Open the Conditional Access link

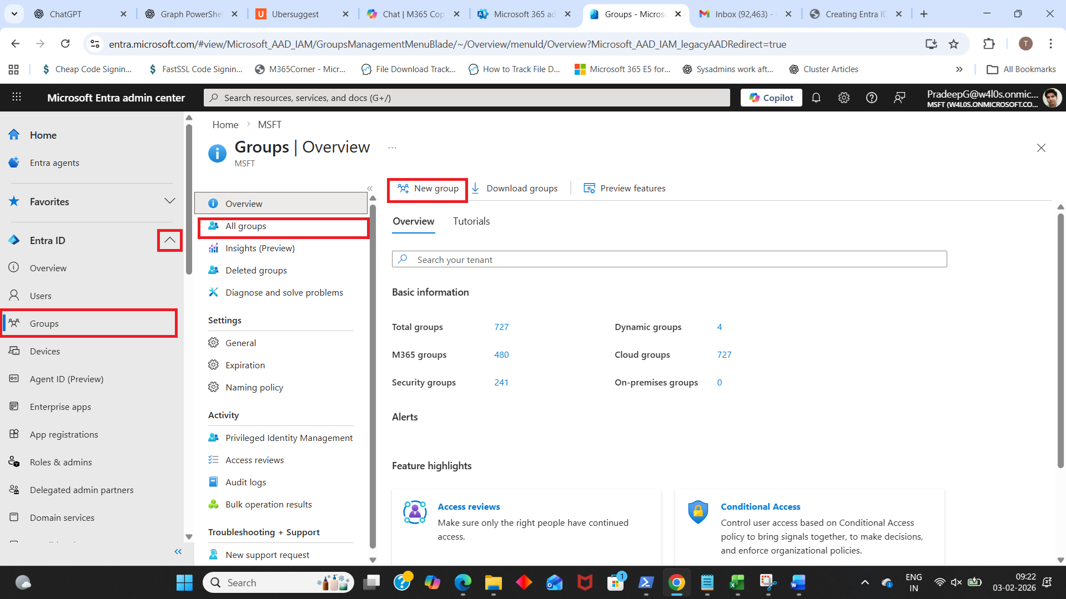(x=760, y=507)
